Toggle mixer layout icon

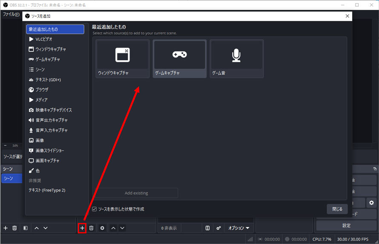[207, 228]
